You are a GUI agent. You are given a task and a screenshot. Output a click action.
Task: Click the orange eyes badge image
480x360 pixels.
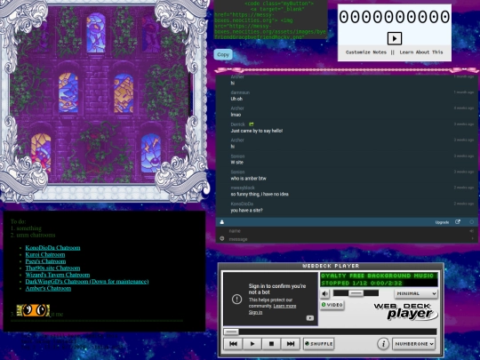tap(33, 310)
